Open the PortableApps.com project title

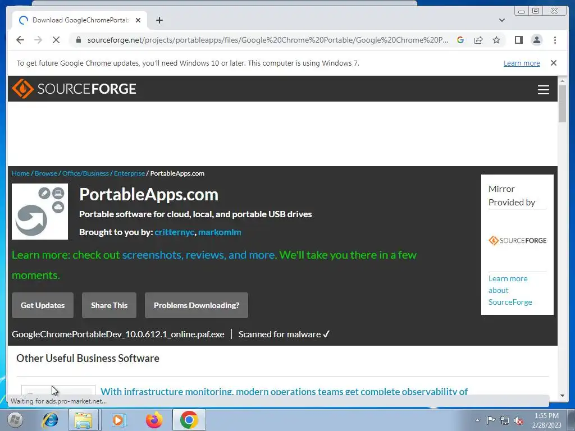point(148,195)
